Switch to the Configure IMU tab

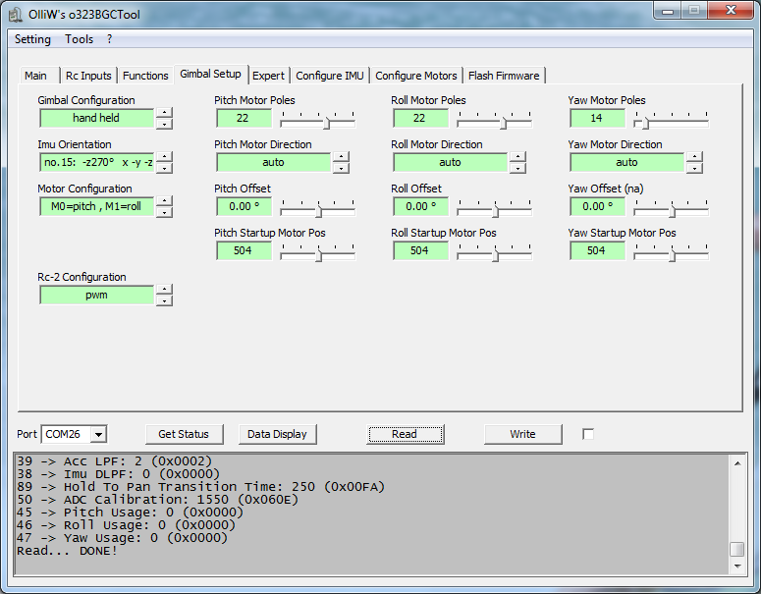(329, 76)
